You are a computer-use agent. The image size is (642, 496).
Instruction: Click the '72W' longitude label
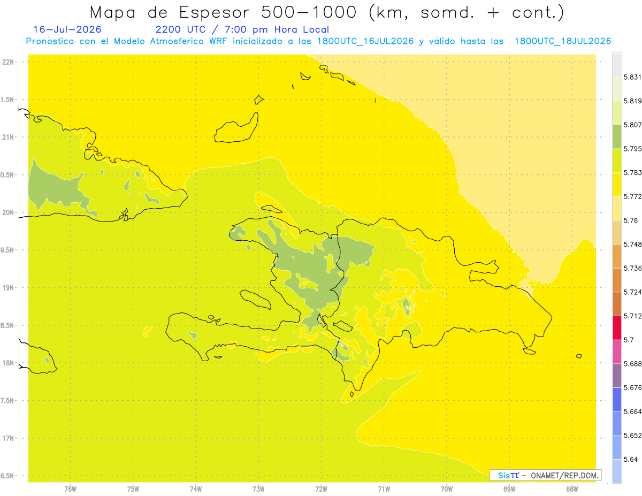tap(322, 489)
